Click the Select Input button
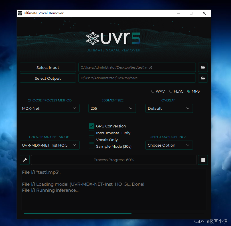This screenshot has height=226, width=231. pos(48,67)
